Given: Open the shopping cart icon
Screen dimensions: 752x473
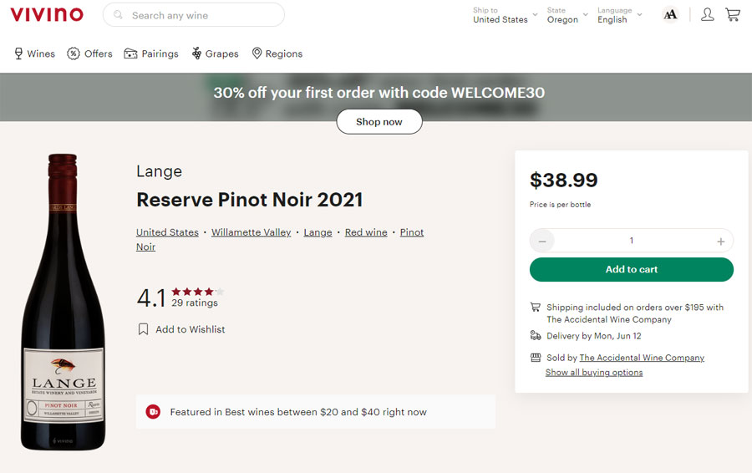Looking at the screenshot, I should pos(732,15).
